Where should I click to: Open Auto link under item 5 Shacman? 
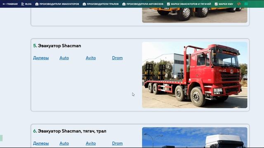(64, 58)
